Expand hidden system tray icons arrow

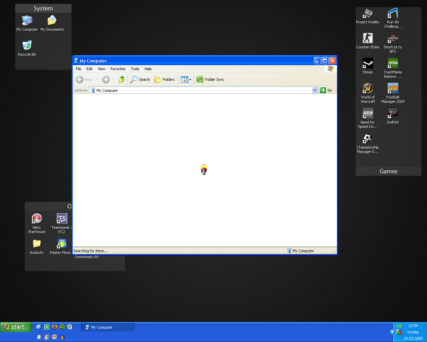coord(392,332)
